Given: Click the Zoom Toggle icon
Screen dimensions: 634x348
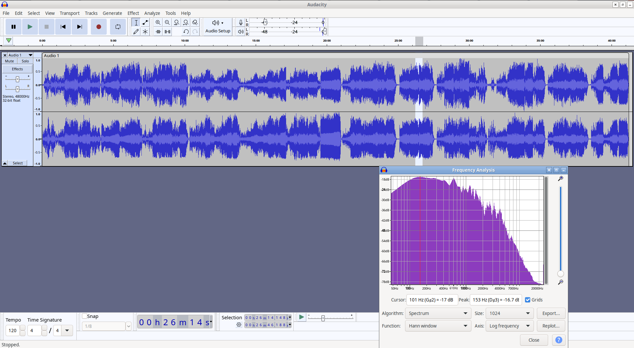Looking at the screenshot, I should pyautogui.click(x=195, y=22).
